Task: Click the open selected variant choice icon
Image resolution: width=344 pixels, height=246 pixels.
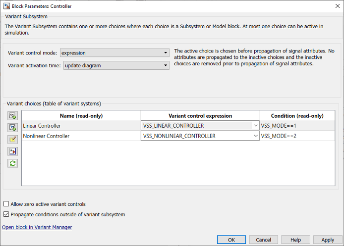Action: (12, 151)
